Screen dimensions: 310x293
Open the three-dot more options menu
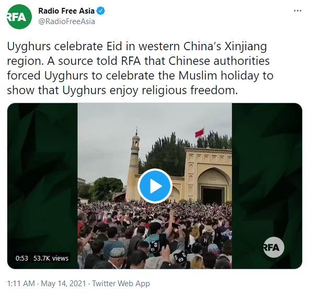point(297,10)
